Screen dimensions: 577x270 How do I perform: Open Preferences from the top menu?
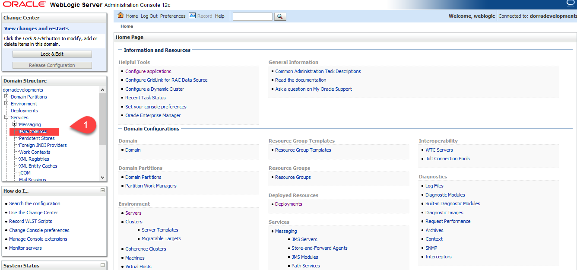click(173, 16)
